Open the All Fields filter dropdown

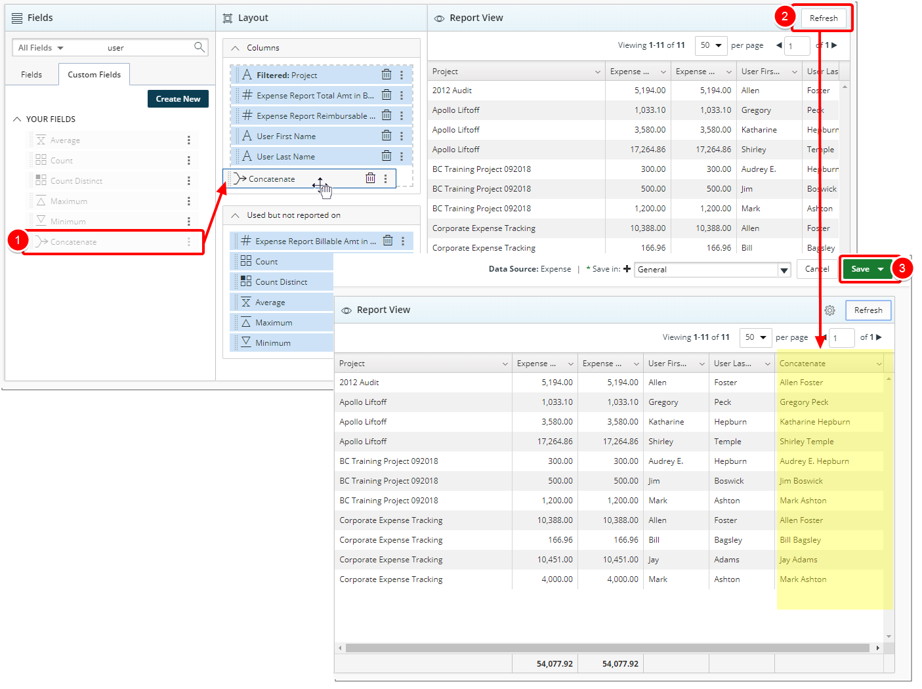[x=41, y=48]
